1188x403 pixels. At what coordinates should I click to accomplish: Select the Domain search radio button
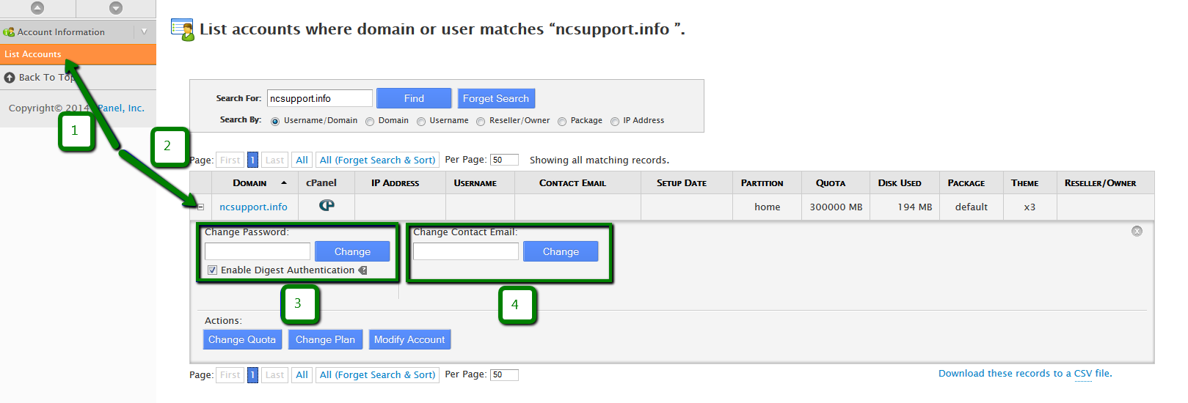[370, 122]
